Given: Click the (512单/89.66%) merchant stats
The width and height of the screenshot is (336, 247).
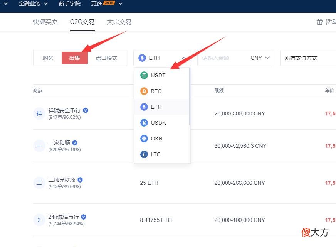Looking at the screenshot, I should click(64, 187).
